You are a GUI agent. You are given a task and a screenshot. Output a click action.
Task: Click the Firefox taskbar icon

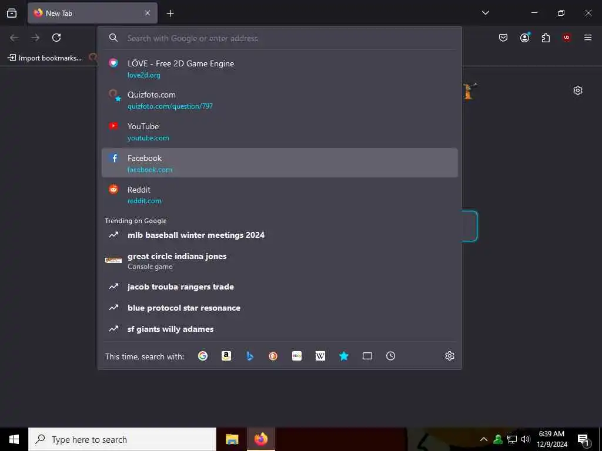tap(260, 439)
